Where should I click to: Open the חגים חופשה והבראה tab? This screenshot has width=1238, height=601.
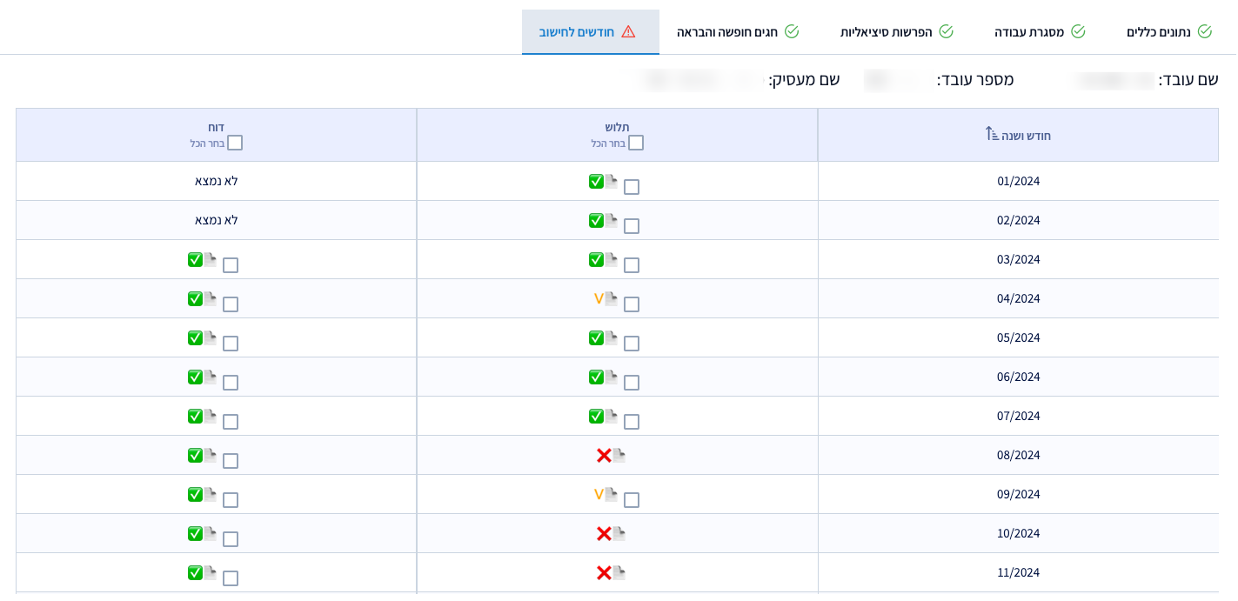(x=737, y=32)
